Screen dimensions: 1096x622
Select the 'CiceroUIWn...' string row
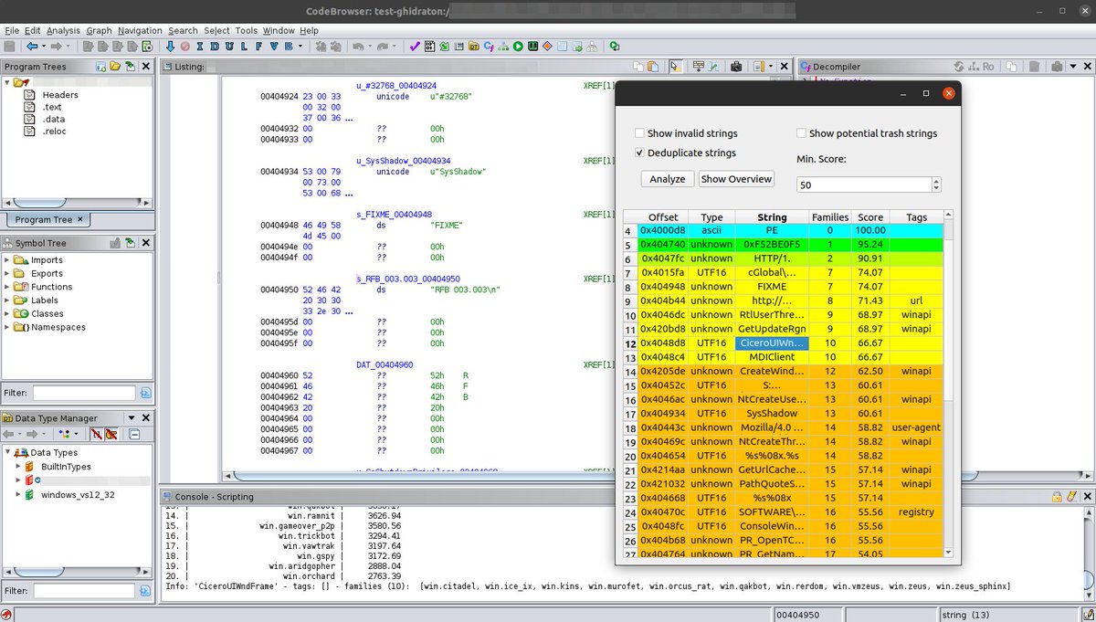point(782,343)
